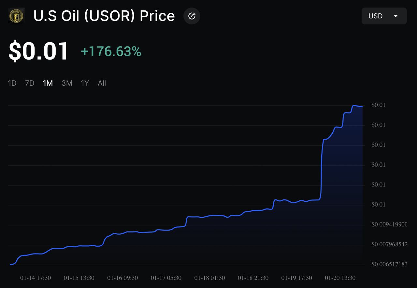The height and width of the screenshot is (288, 417).
Task: Switch chart to 3M range
Action: click(67, 83)
